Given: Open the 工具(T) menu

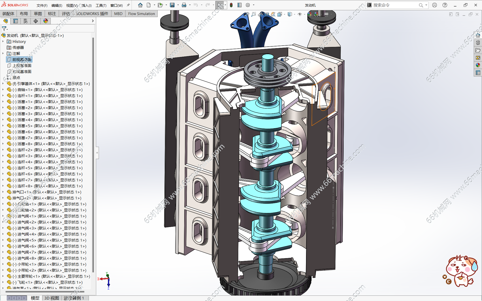Looking at the screenshot, I should (101, 5).
